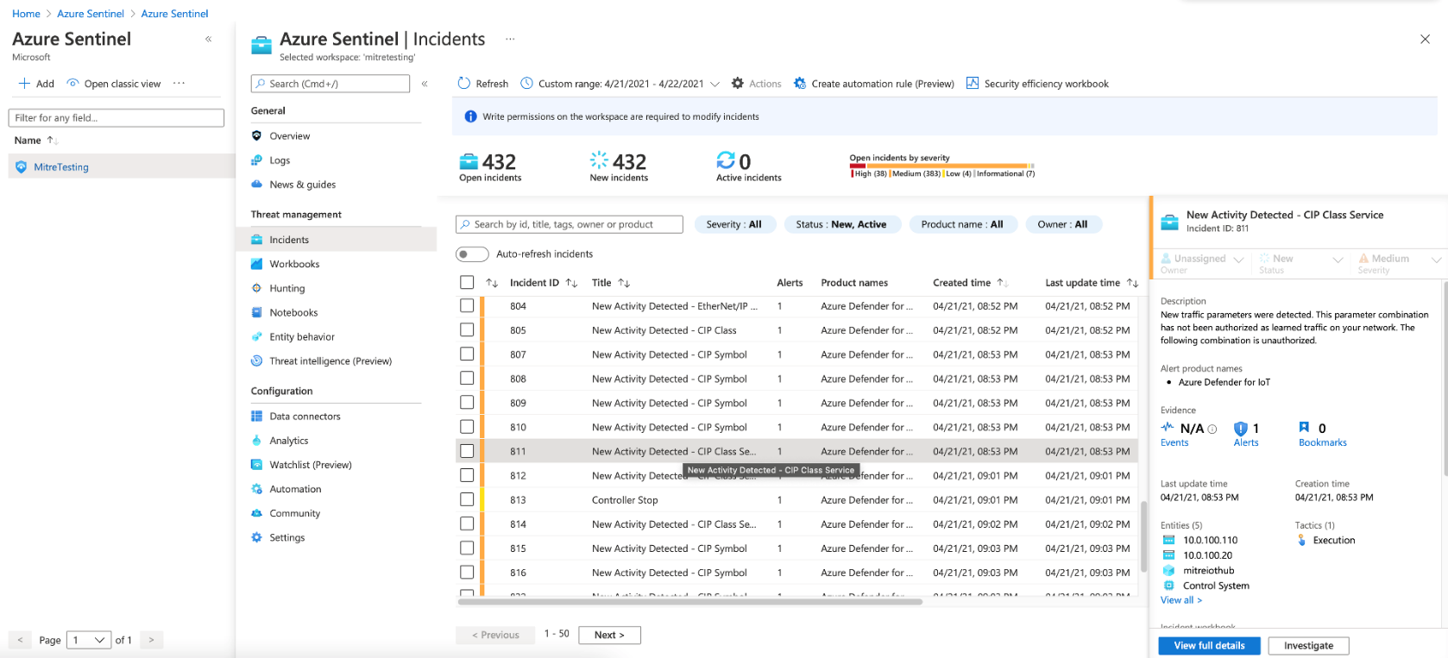Click Create automation rule gear icon

(x=800, y=84)
